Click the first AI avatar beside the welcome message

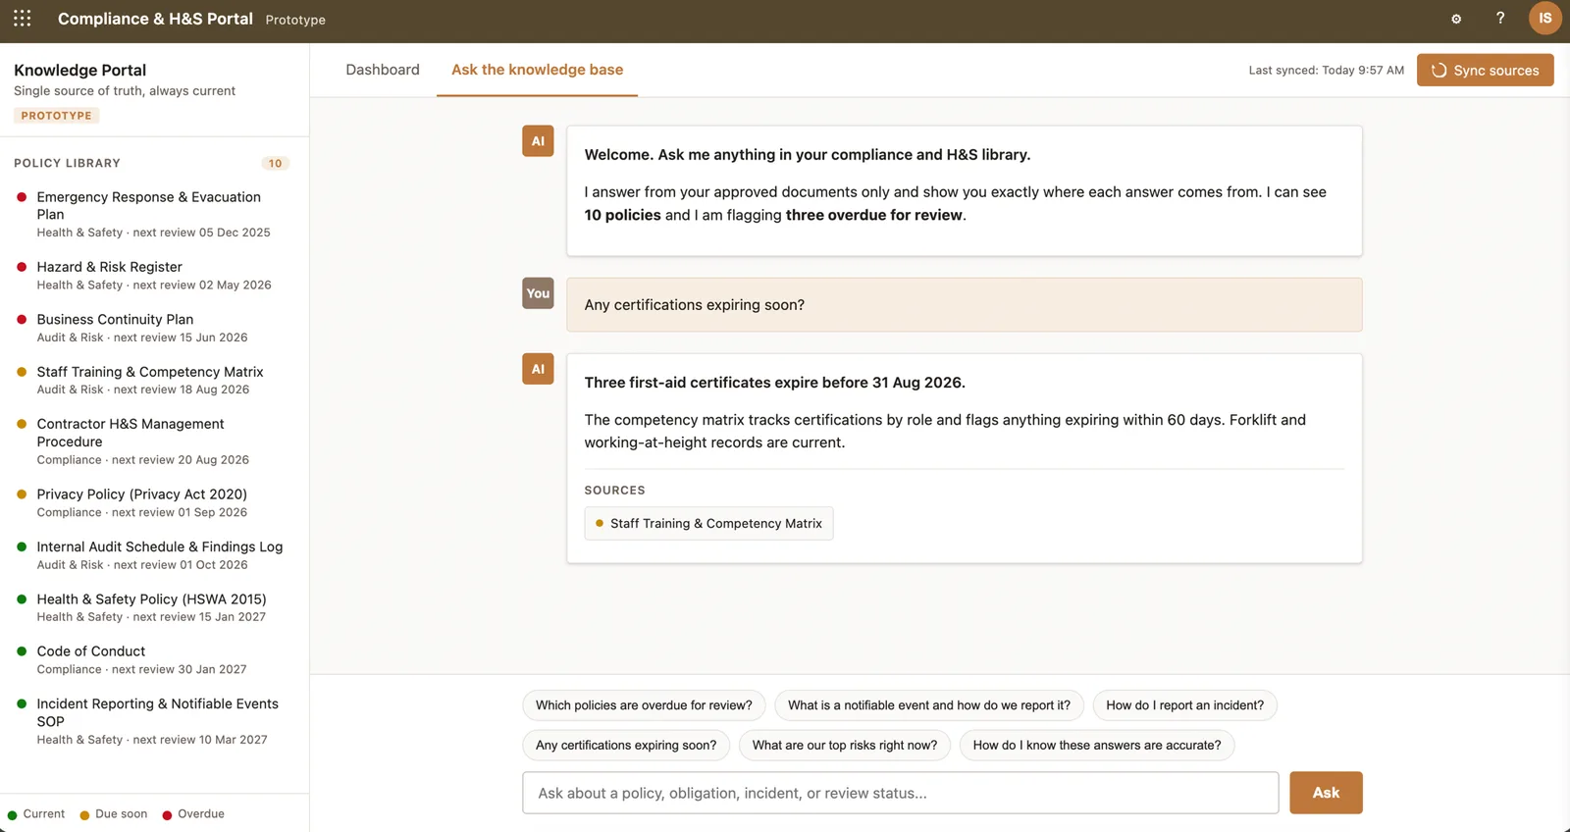pyautogui.click(x=538, y=140)
